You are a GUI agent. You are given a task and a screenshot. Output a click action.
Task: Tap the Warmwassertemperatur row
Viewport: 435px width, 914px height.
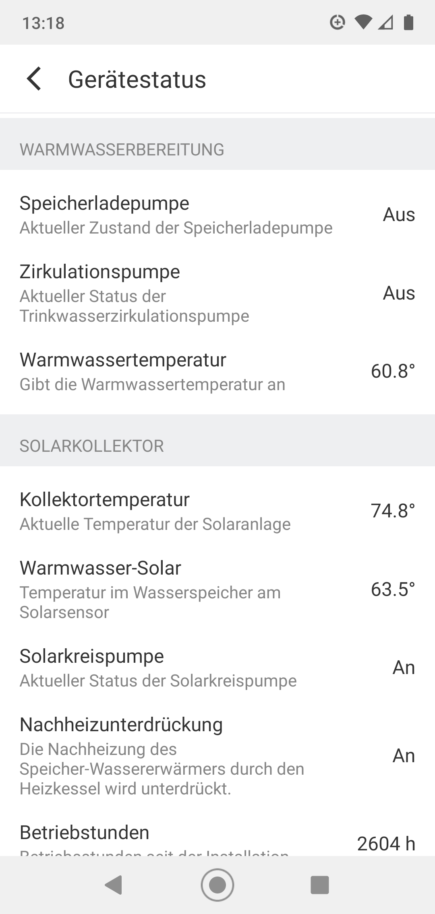(x=217, y=371)
